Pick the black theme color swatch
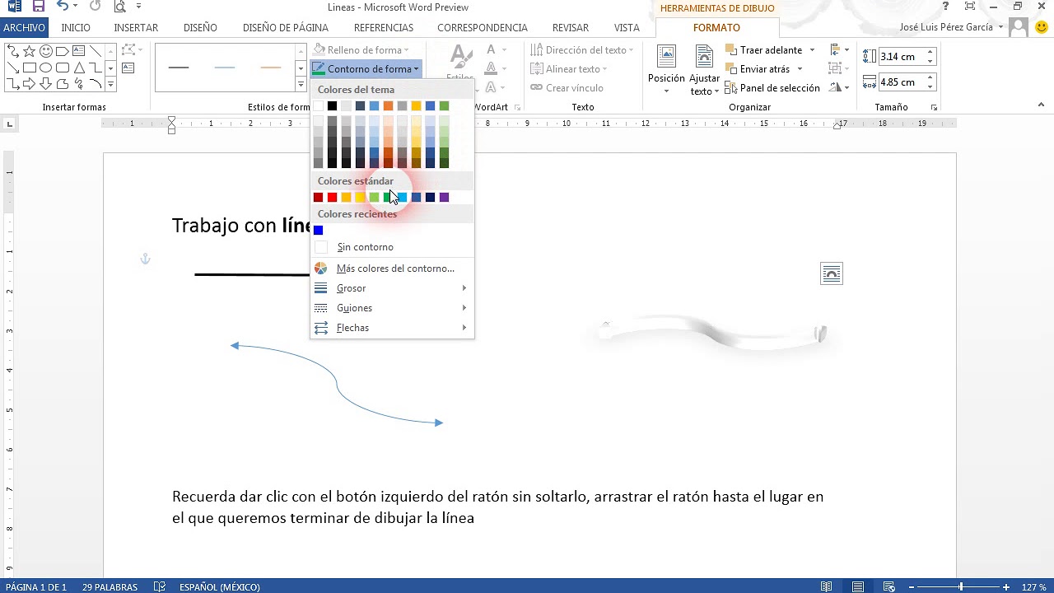This screenshot has height=593, width=1054. click(x=332, y=105)
